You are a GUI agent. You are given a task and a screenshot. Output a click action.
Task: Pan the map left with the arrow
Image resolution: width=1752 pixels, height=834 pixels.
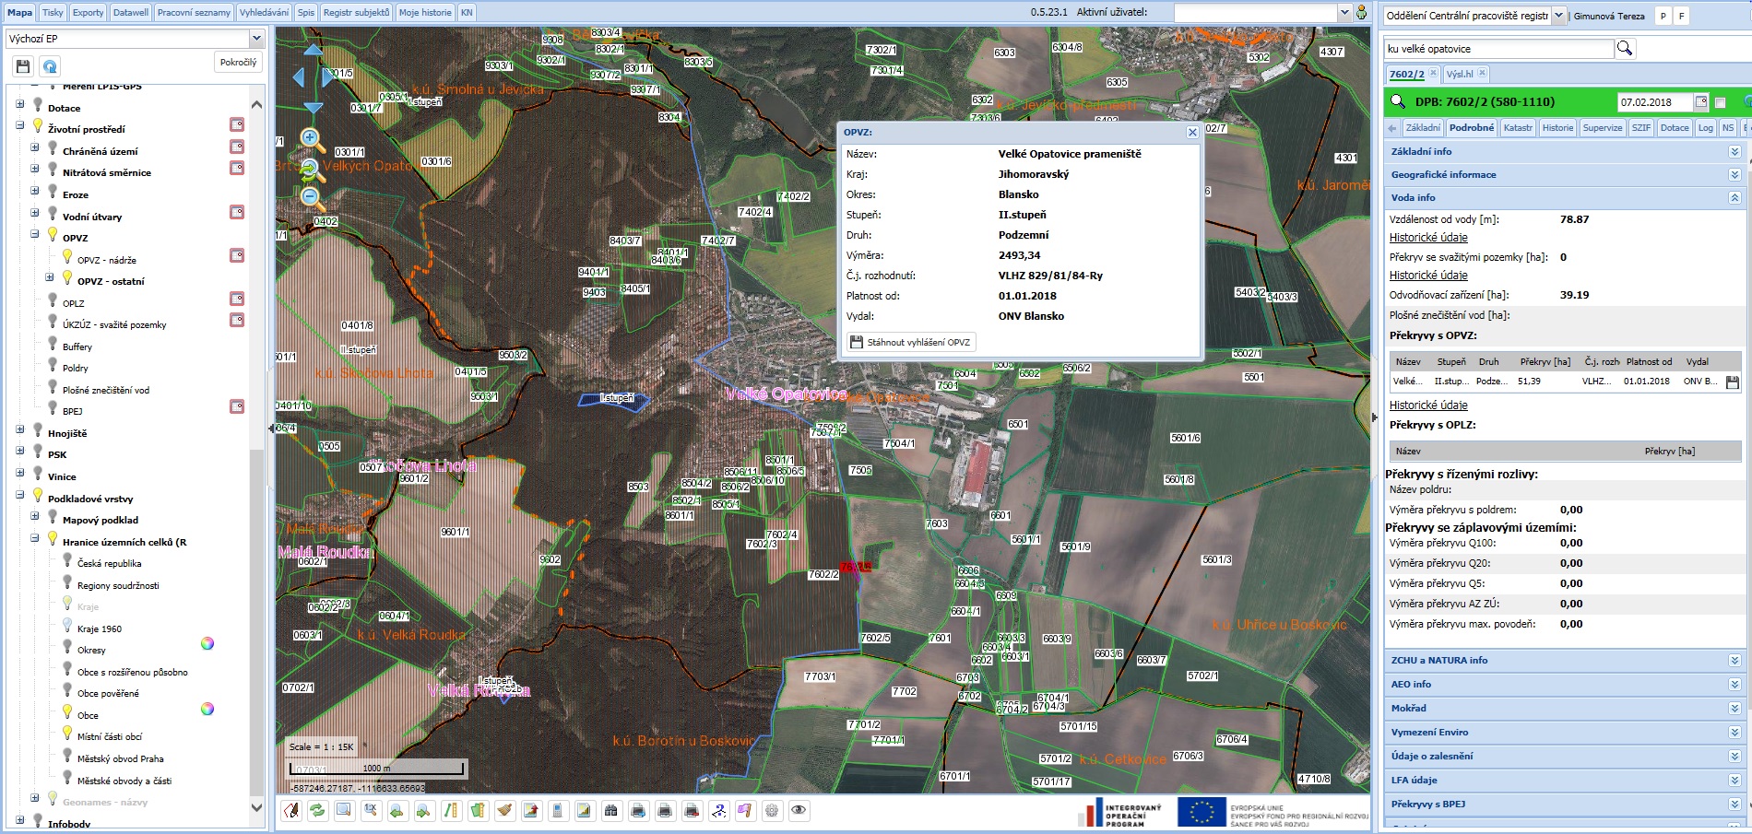pyautogui.click(x=298, y=77)
